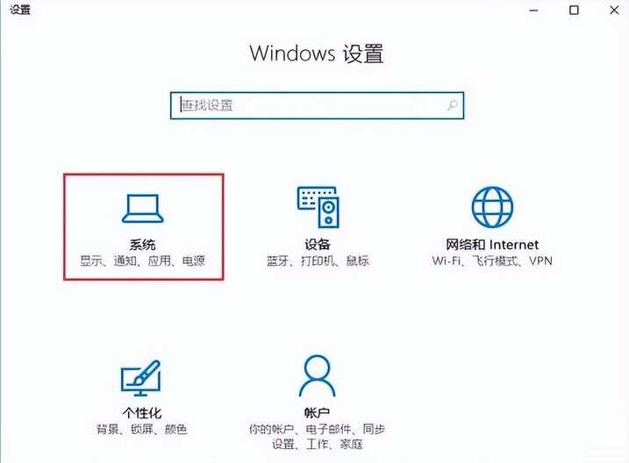Focus the 查找设置 search field
The width and height of the screenshot is (629, 463).
coord(317,105)
